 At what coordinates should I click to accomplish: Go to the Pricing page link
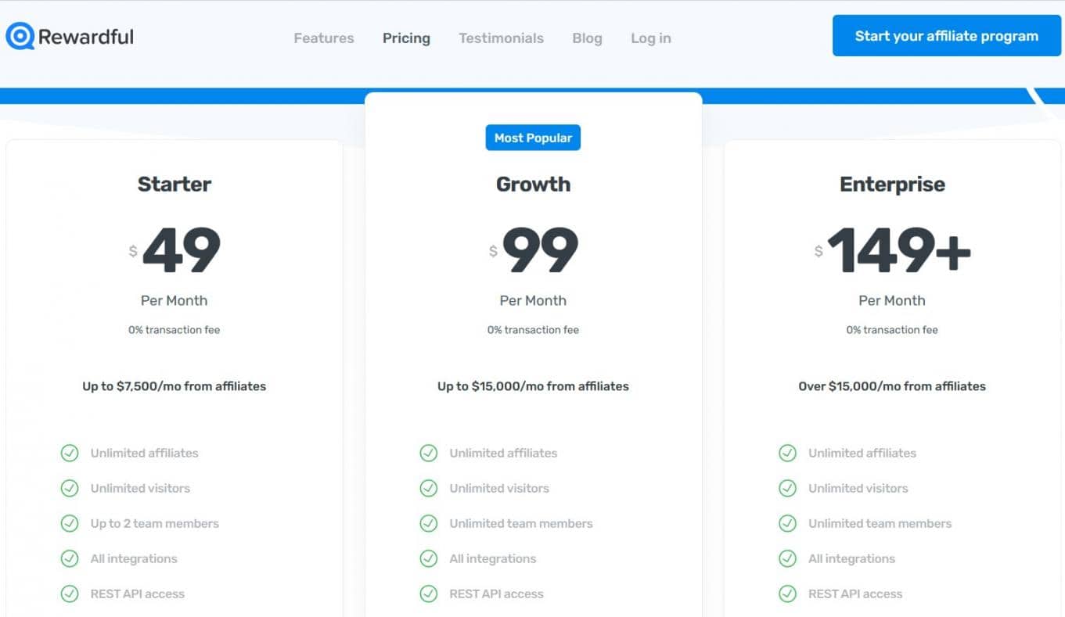pos(406,38)
